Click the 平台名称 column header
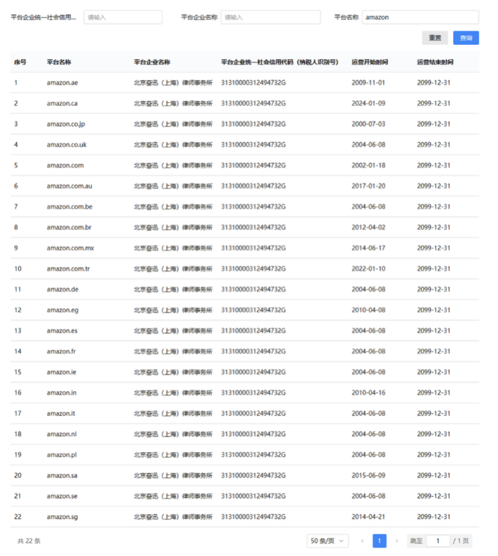Viewport: 498px width, 556px height. pyautogui.click(x=59, y=62)
